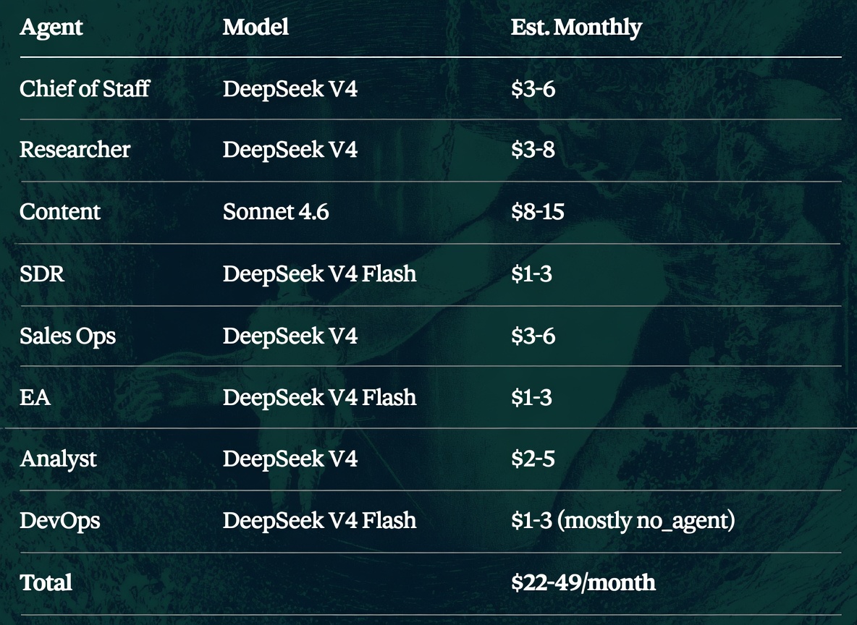Click the $22-49/month total value
The width and height of the screenshot is (857, 625).
[583, 583]
